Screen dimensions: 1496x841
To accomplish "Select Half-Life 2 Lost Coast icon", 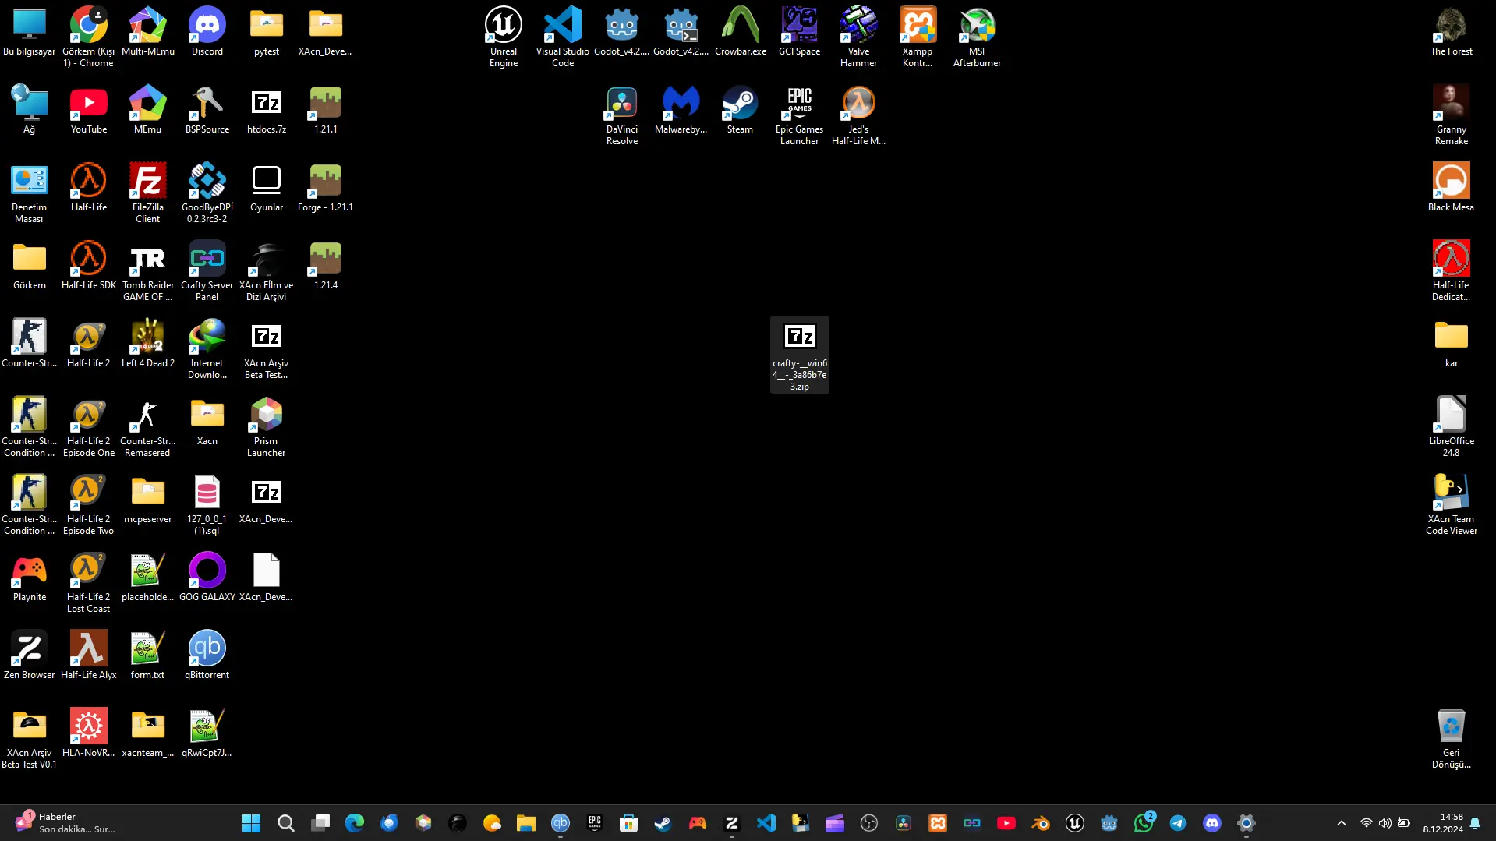I will (88, 582).
